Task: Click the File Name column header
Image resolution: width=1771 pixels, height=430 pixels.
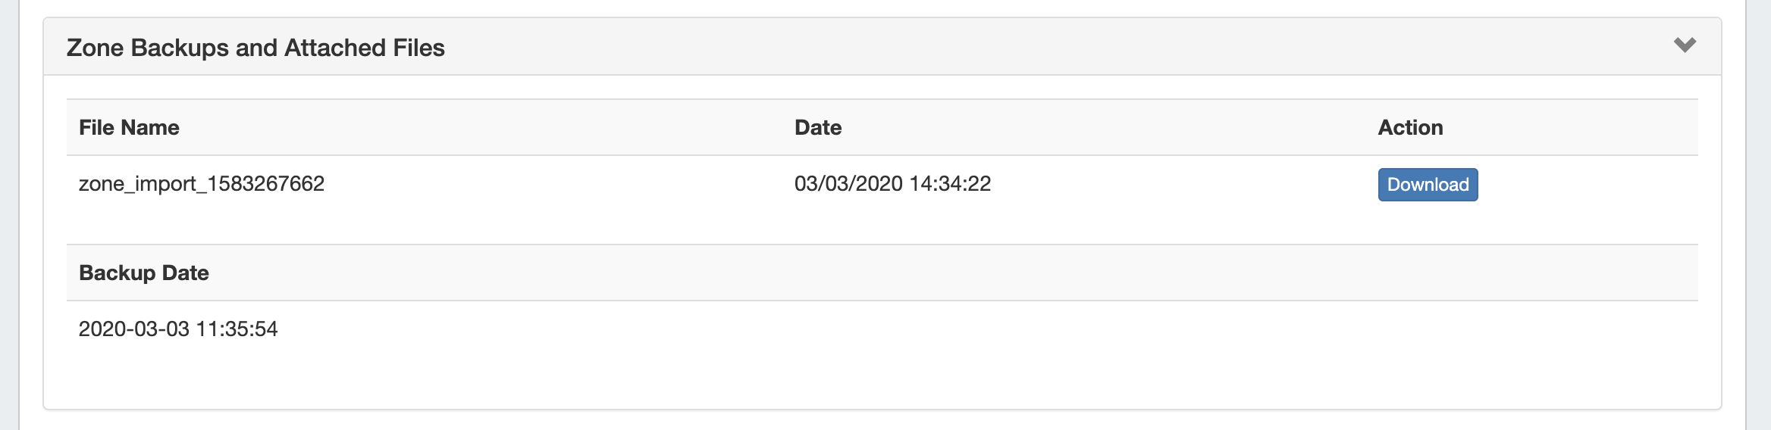Action: point(129,127)
